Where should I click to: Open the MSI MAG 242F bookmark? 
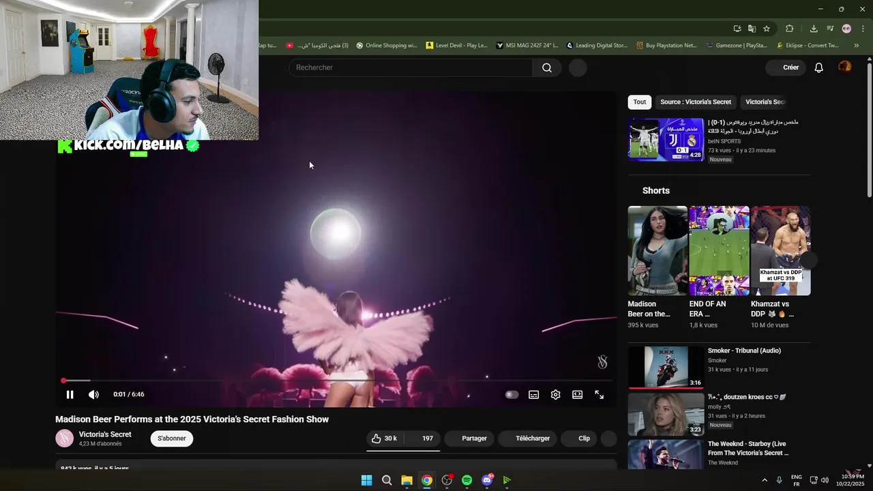coord(527,46)
